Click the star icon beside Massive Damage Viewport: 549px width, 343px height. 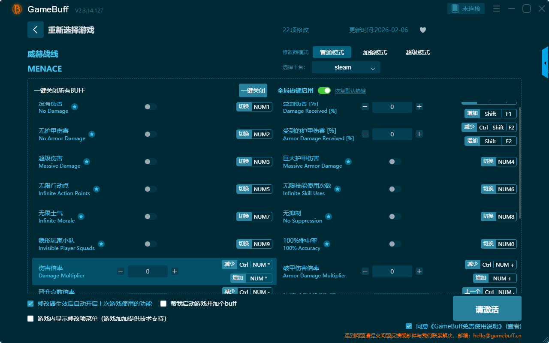(x=87, y=162)
